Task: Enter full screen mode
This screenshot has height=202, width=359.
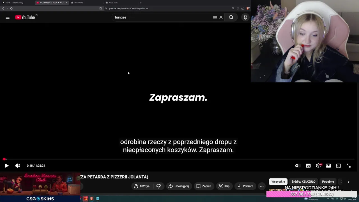Action: click(349, 166)
